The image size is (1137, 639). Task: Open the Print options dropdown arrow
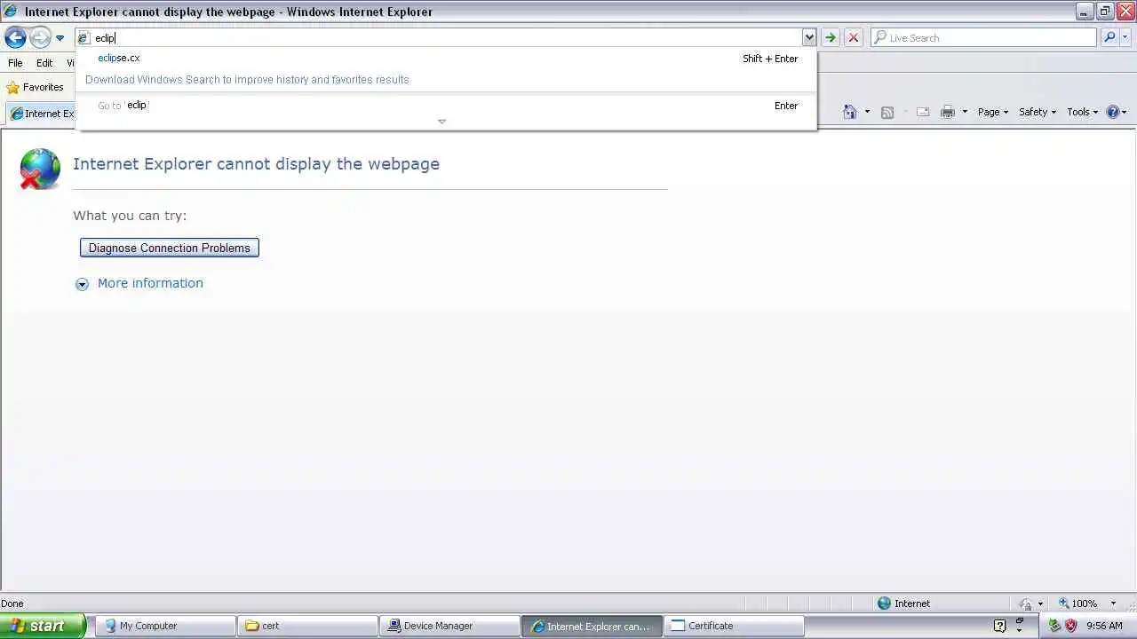[x=965, y=112]
